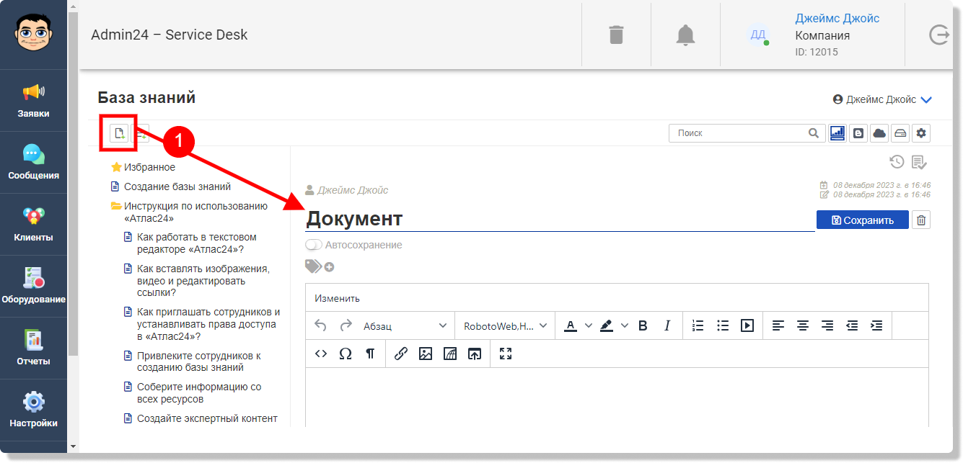Click the Admin24 avatar logo

point(34,34)
